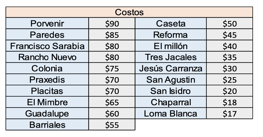Select the $75 price for Colonia
Image resolution: width=263 pixels, height=137 pixels.
(x=112, y=68)
